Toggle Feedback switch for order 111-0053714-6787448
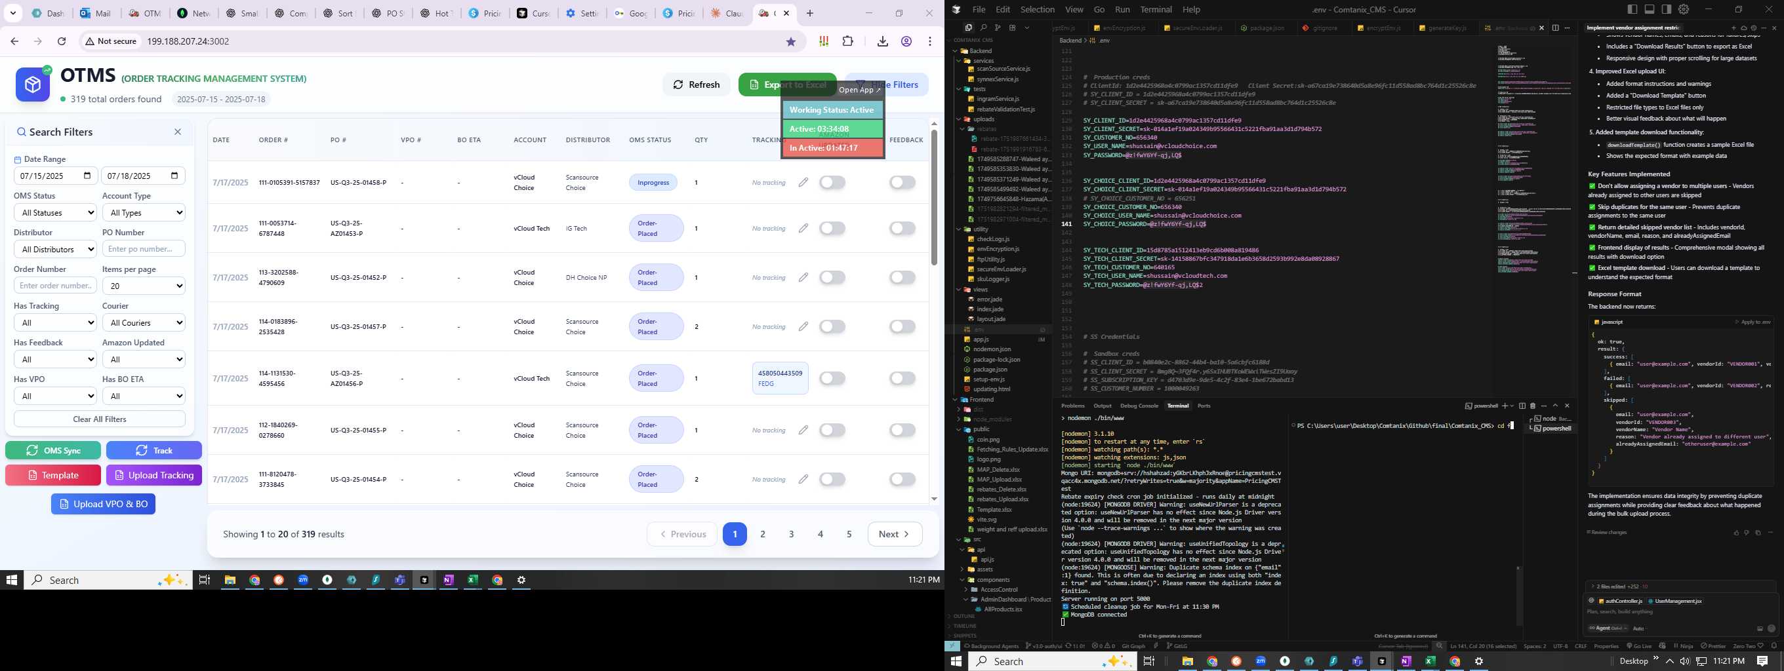The width and height of the screenshot is (1784, 671). [x=902, y=228]
